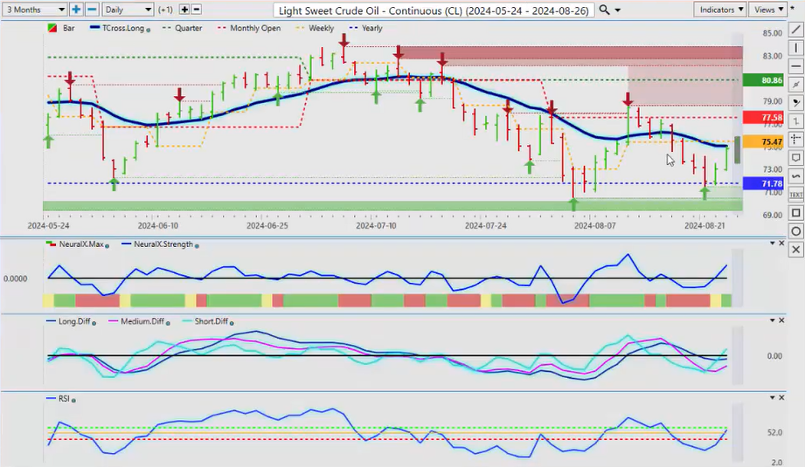Pick the callout comment tool

[795, 158]
